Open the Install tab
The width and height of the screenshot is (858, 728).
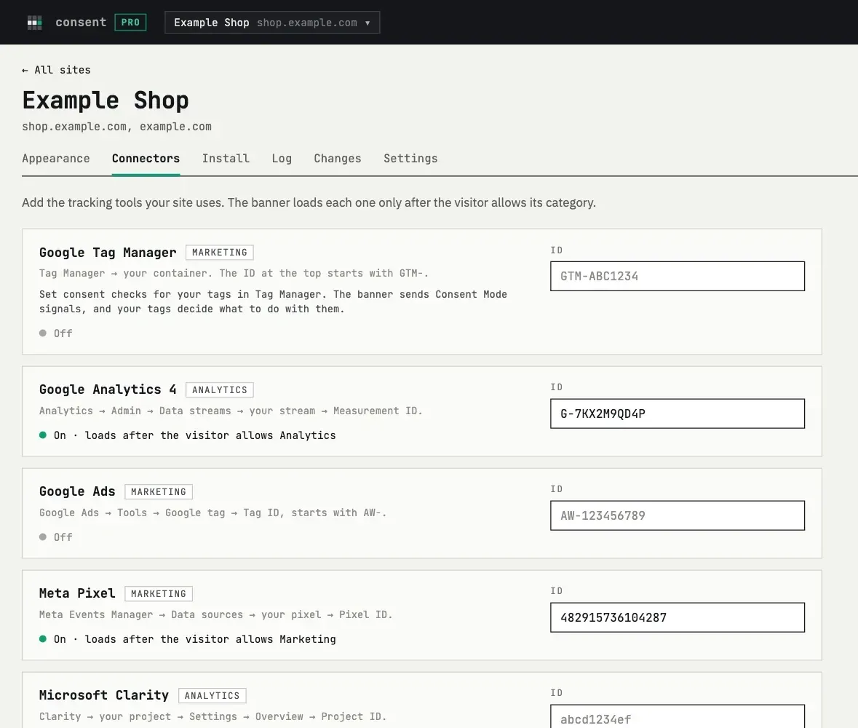coord(226,158)
